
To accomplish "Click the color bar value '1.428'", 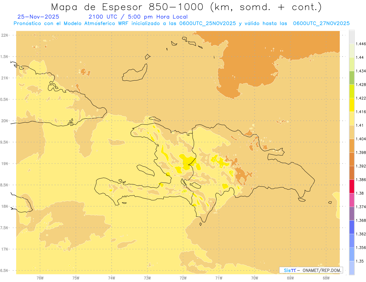I will point(361,85).
